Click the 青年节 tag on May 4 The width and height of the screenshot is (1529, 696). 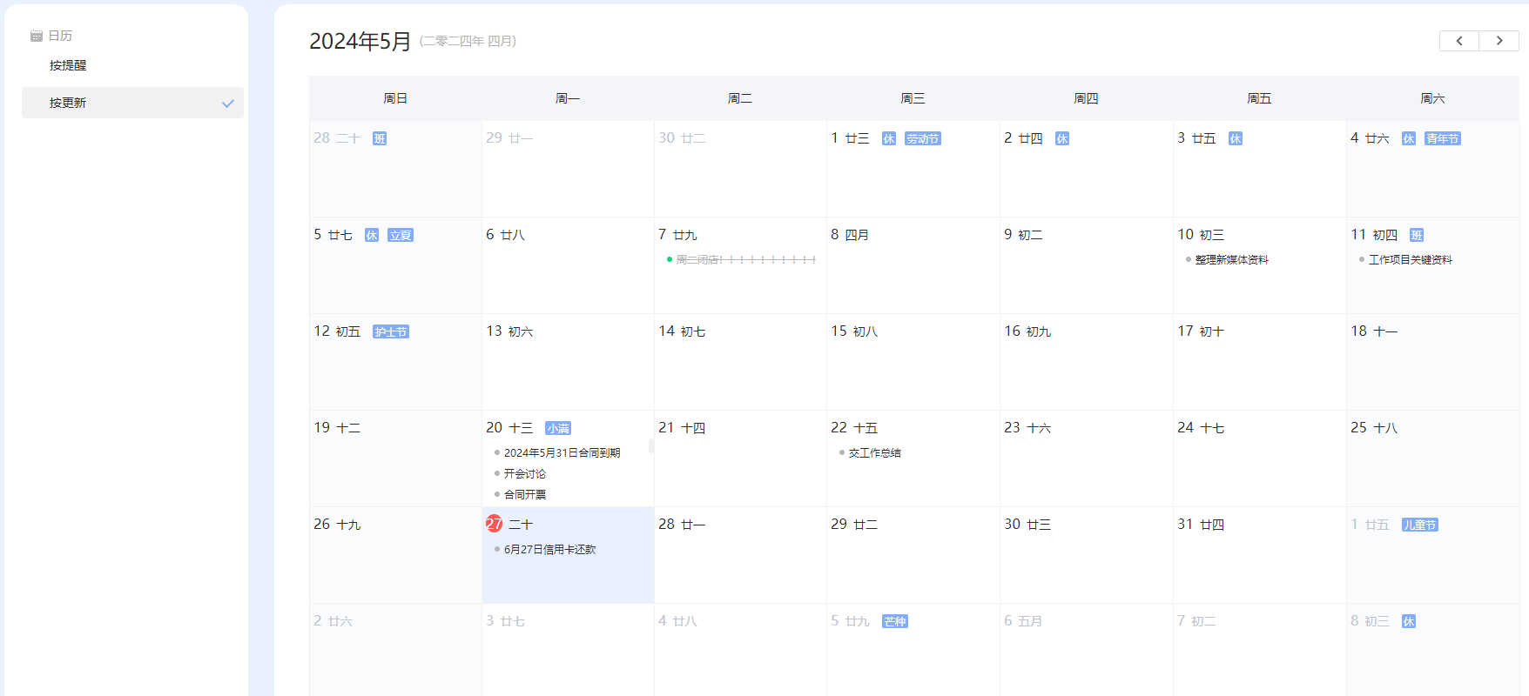point(1443,138)
